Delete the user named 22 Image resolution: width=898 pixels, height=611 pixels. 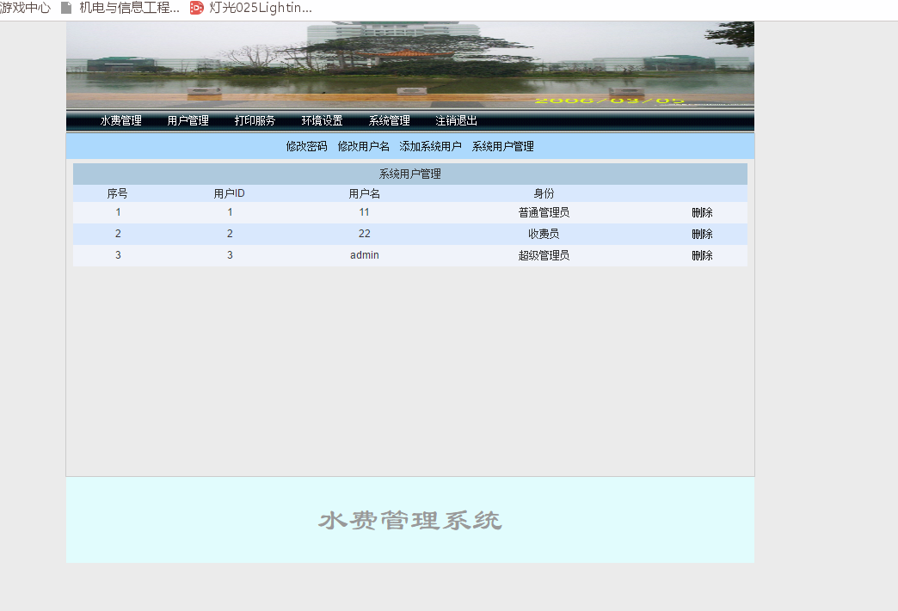click(x=702, y=234)
